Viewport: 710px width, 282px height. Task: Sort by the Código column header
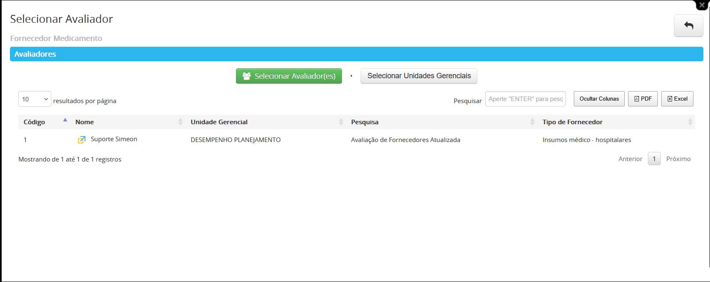(34, 122)
